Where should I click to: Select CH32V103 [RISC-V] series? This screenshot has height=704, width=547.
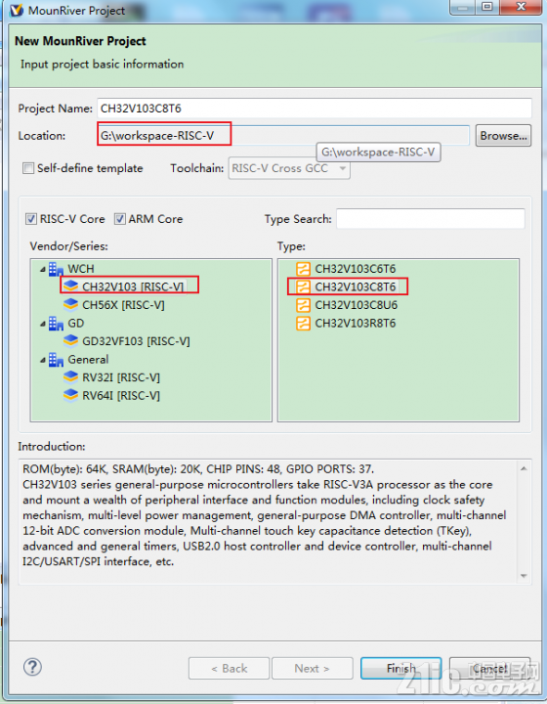click(133, 286)
